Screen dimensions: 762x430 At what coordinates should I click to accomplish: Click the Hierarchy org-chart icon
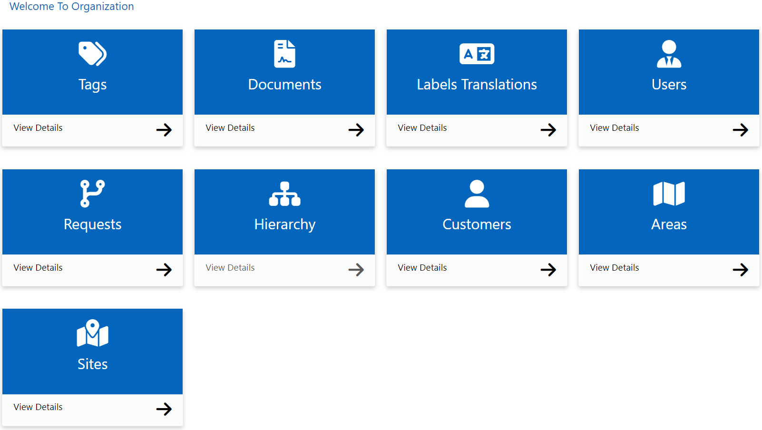pos(284,193)
